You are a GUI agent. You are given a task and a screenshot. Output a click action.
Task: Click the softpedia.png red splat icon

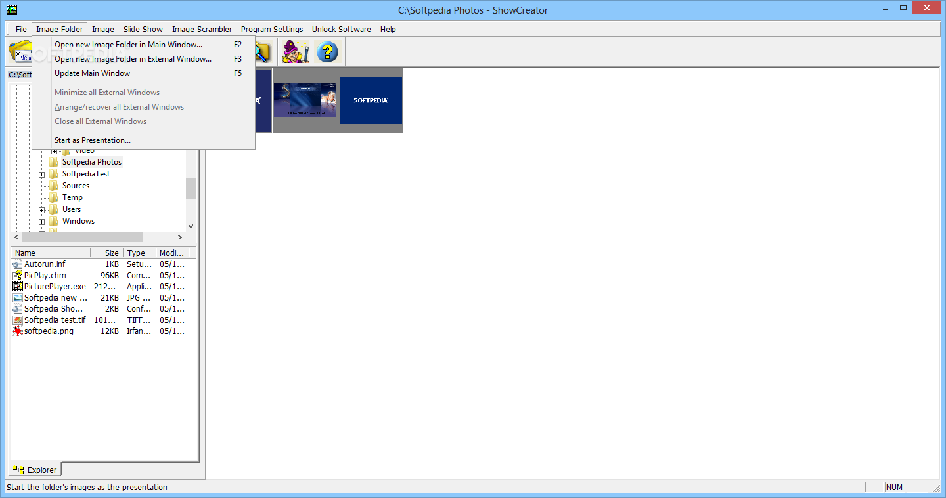coord(18,331)
